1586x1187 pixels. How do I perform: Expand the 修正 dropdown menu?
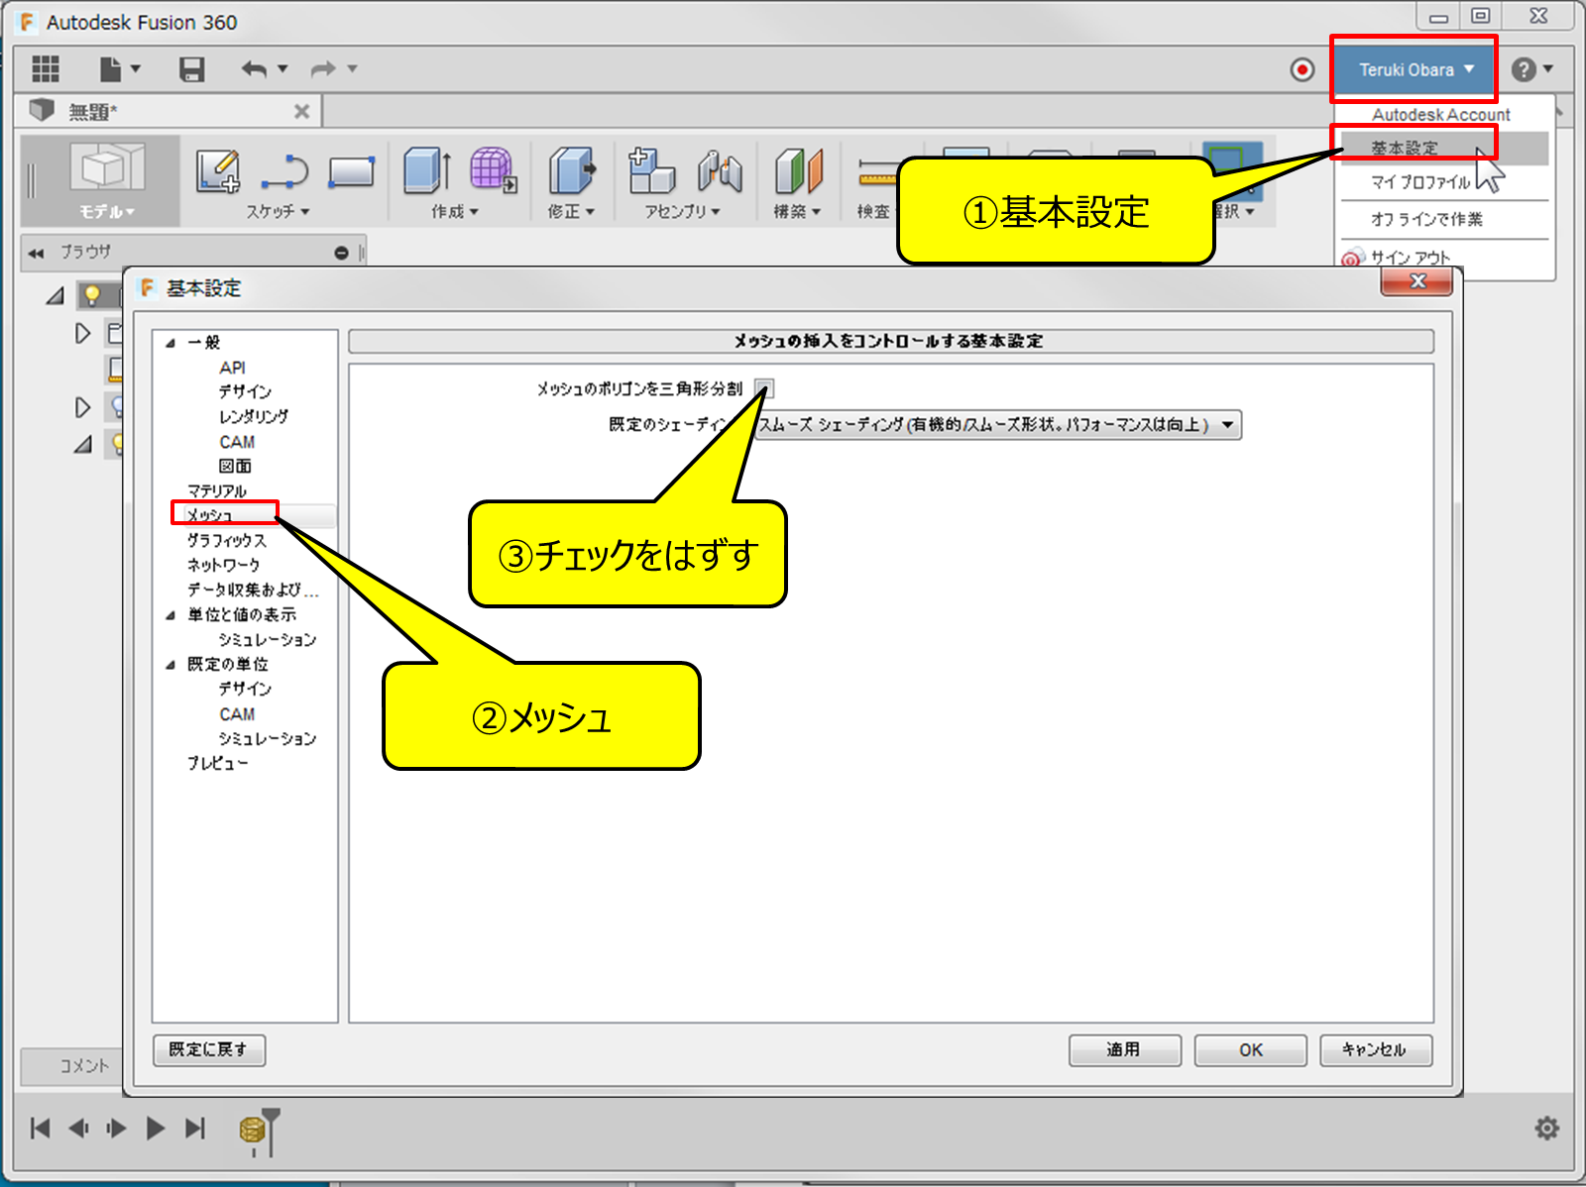(x=571, y=212)
